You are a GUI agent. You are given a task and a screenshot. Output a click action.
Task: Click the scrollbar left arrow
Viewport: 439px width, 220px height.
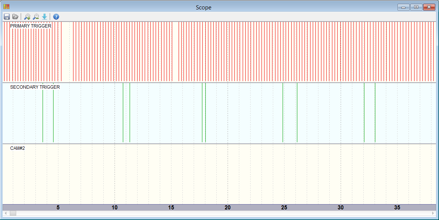coord(6,214)
